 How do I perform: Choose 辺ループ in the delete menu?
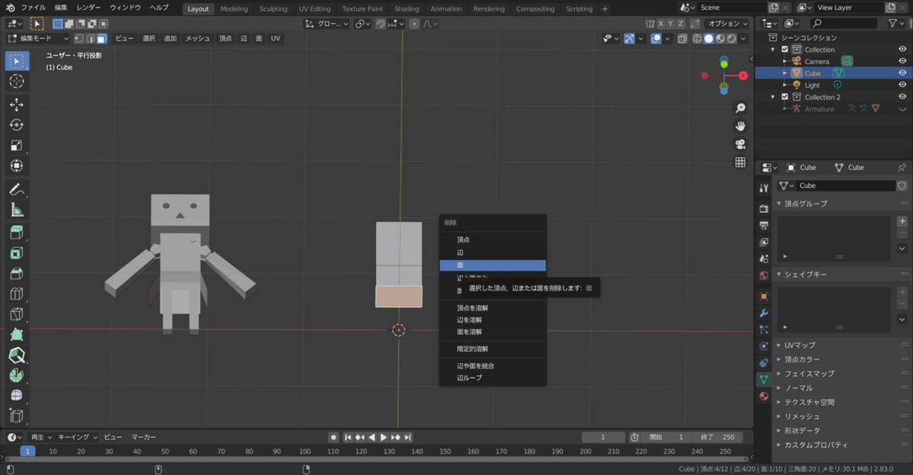click(492, 377)
